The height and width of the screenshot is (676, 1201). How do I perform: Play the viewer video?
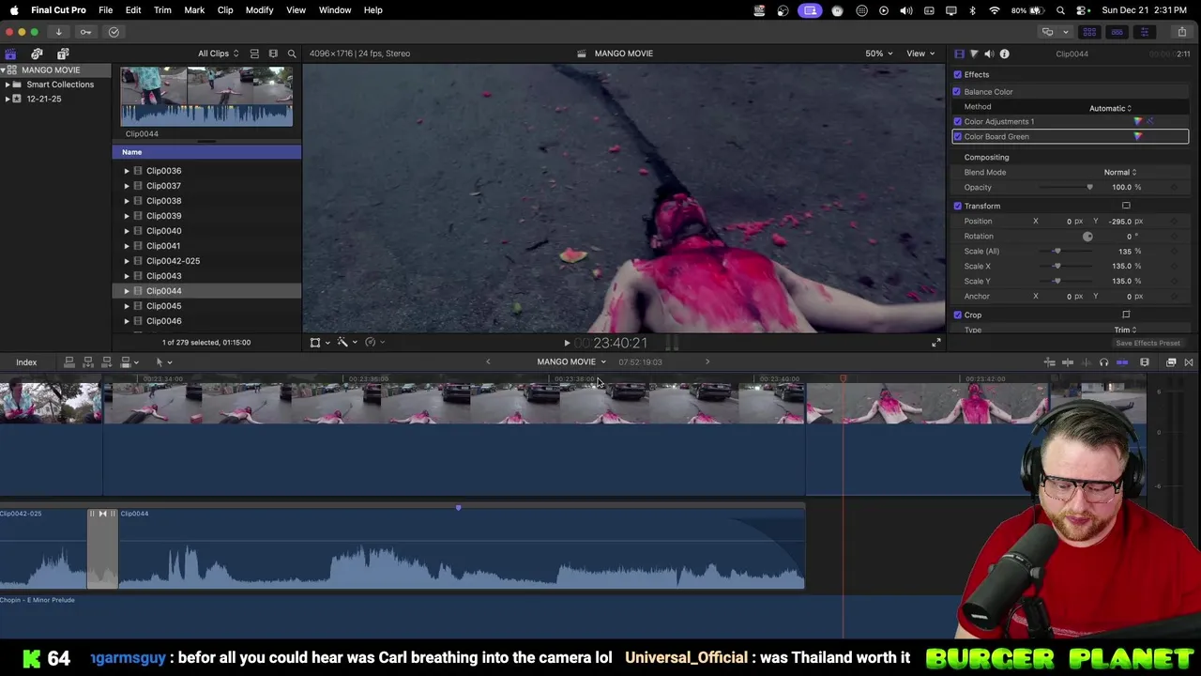567,344
